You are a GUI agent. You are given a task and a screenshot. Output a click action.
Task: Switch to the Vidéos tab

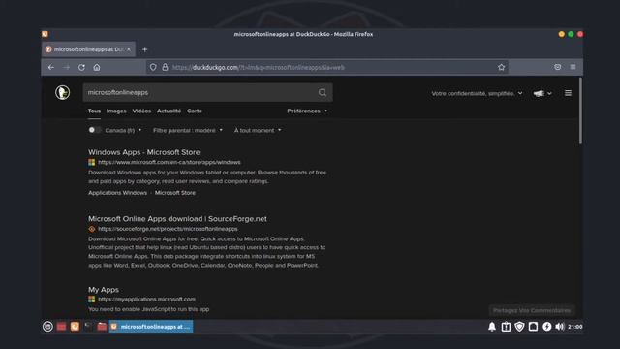click(141, 111)
